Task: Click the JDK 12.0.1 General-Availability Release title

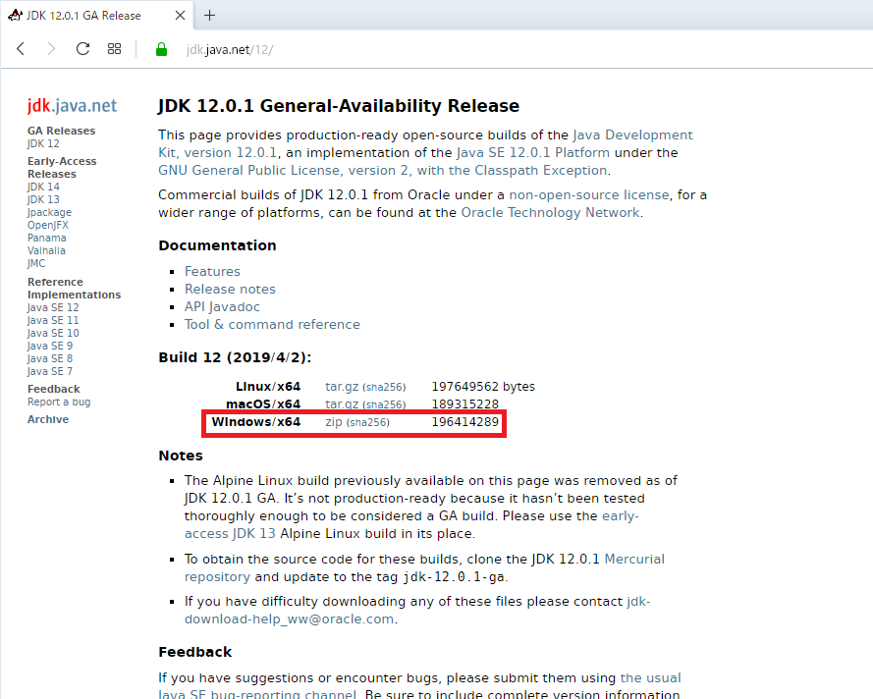Action: (x=339, y=106)
